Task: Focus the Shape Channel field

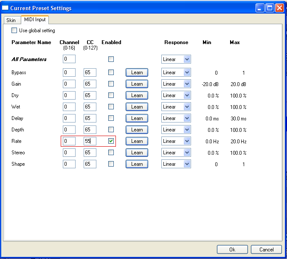Action: point(69,164)
